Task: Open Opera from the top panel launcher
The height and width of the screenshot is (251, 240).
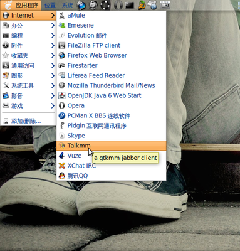Action: click(118, 5)
